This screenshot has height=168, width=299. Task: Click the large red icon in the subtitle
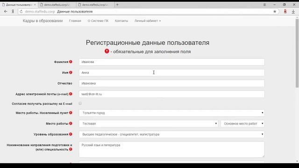click(107, 51)
